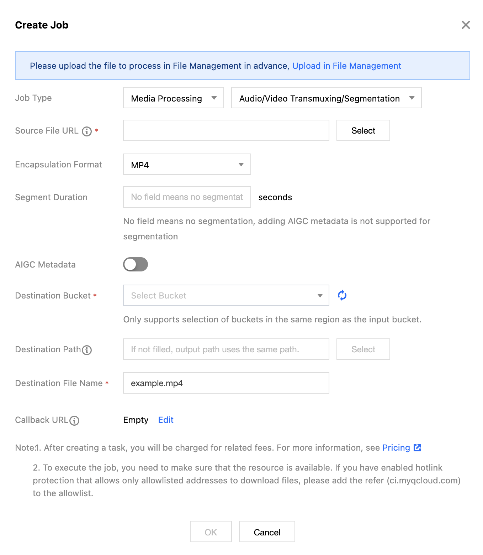
Task: Close the Create Job dialog
Action: pyautogui.click(x=466, y=25)
